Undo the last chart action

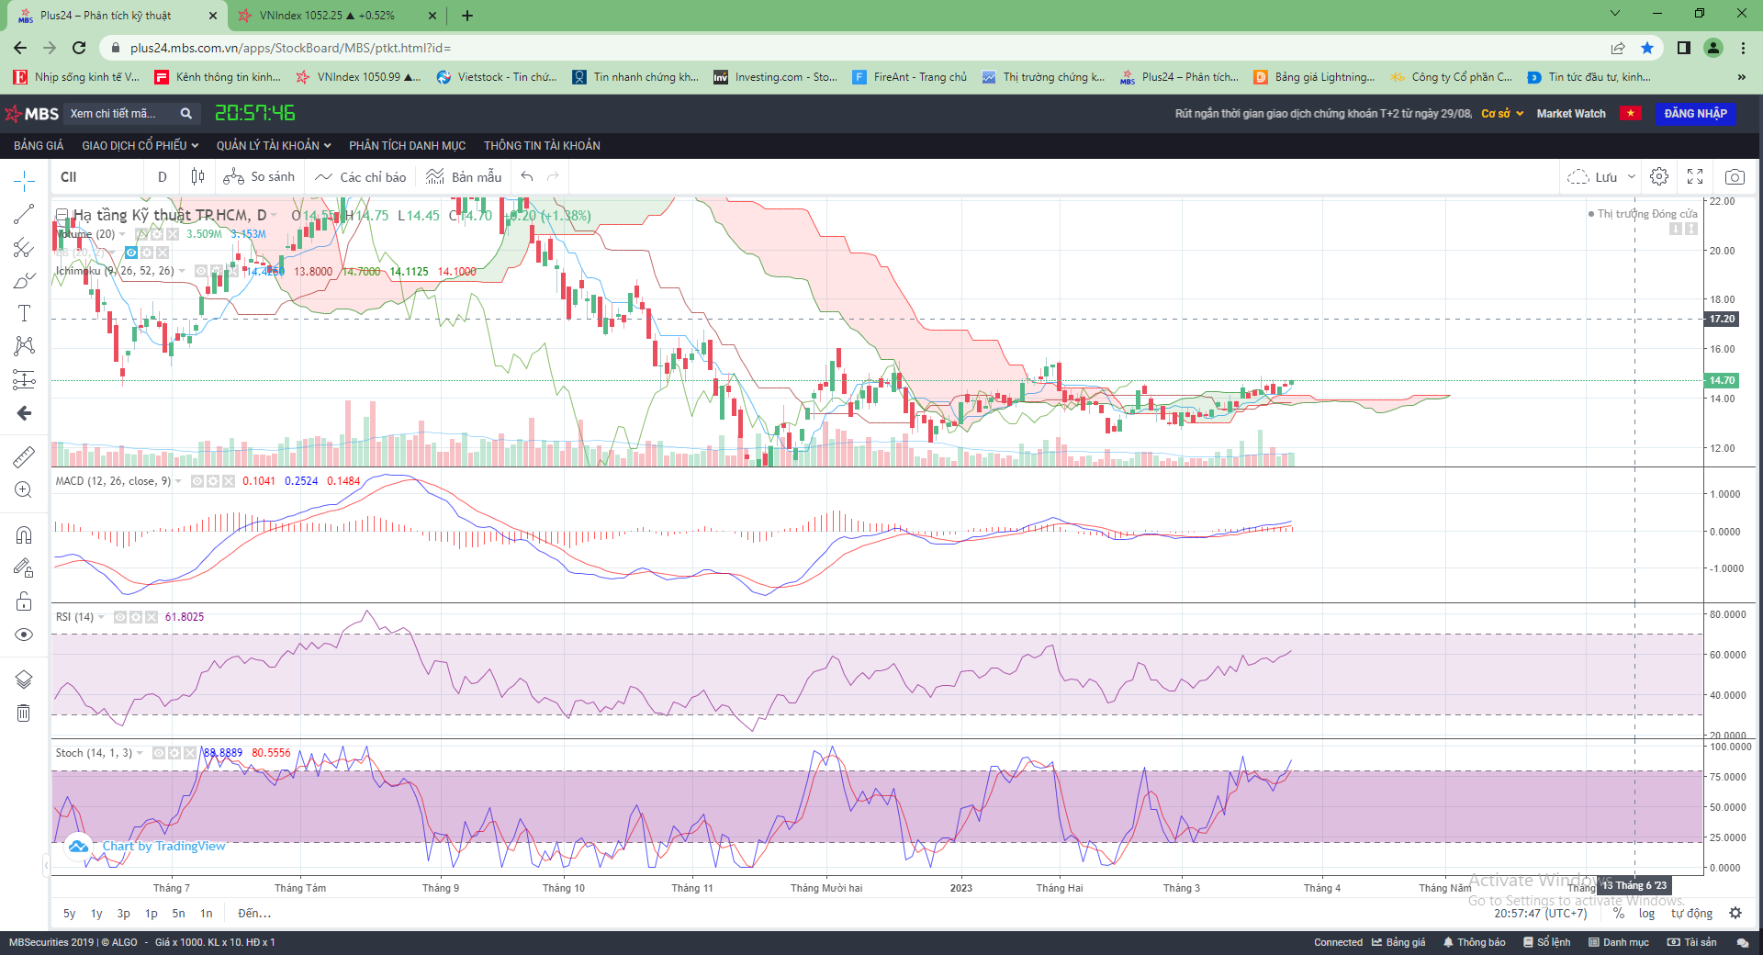point(527,176)
